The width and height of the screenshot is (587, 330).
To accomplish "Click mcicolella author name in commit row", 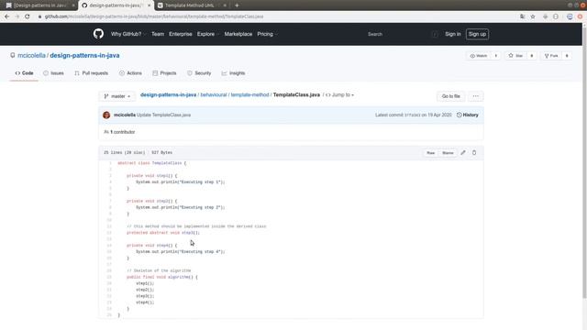I will pyautogui.click(x=125, y=115).
